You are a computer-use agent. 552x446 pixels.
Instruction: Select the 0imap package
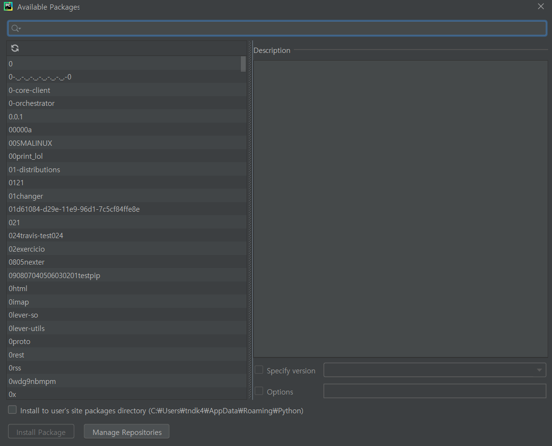(x=19, y=302)
